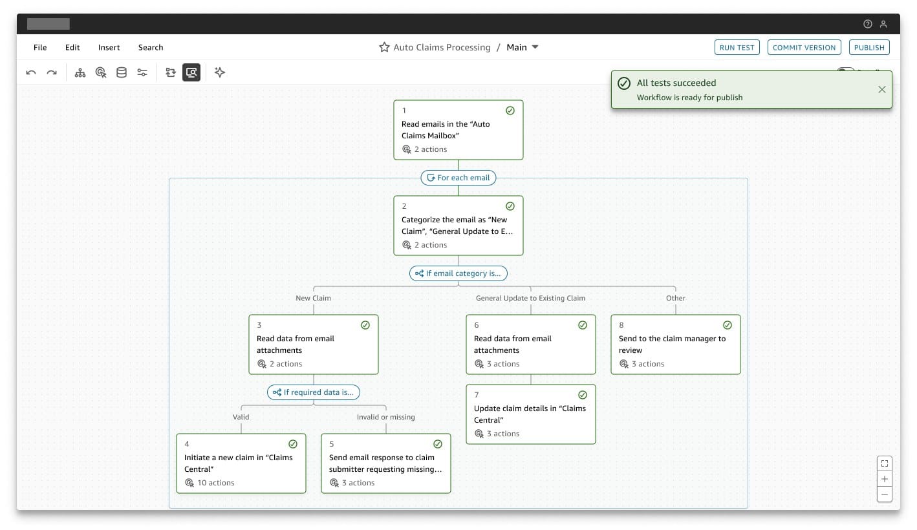Open the workflow hierarchy tool
Image resolution: width=917 pixels, height=530 pixels.
[x=80, y=72]
